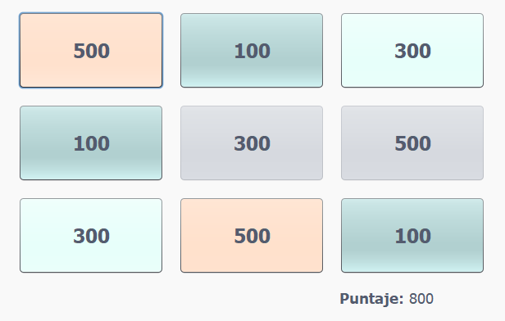Screen dimensions: 505x321
Task: Click the grayed-out 300 tile in the center
Action: pyautogui.click(x=252, y=142)
